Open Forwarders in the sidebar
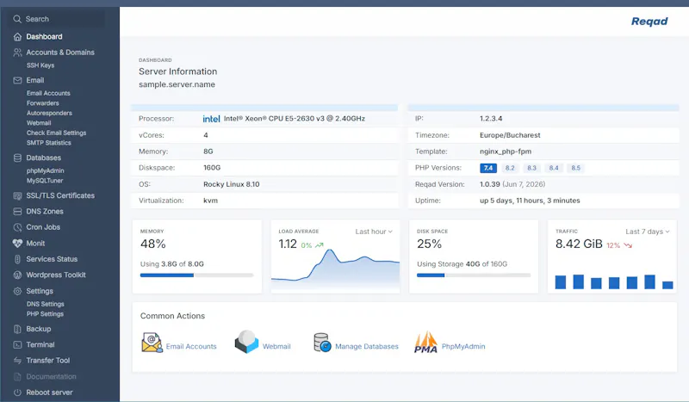 [x=42, y=103]
